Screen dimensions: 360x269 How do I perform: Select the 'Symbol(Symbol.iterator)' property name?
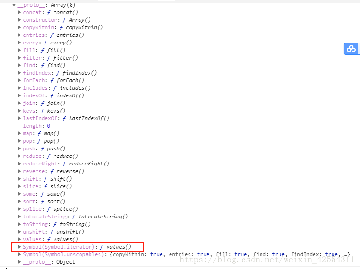[x=59, y=247]
